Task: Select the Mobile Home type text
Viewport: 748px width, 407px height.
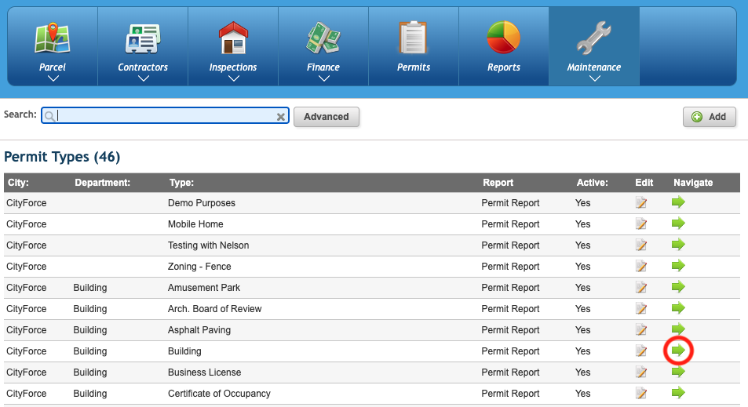Action: (195, 224)
